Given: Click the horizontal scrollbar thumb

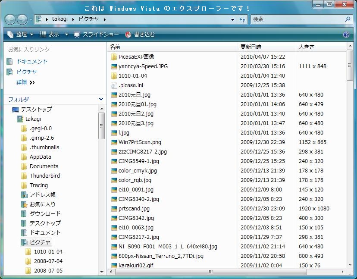Looking at the screenshot, I should click(211, 272).
